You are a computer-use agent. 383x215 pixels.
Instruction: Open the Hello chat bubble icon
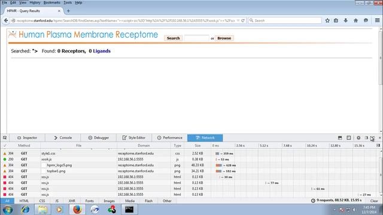click(366, 21)
